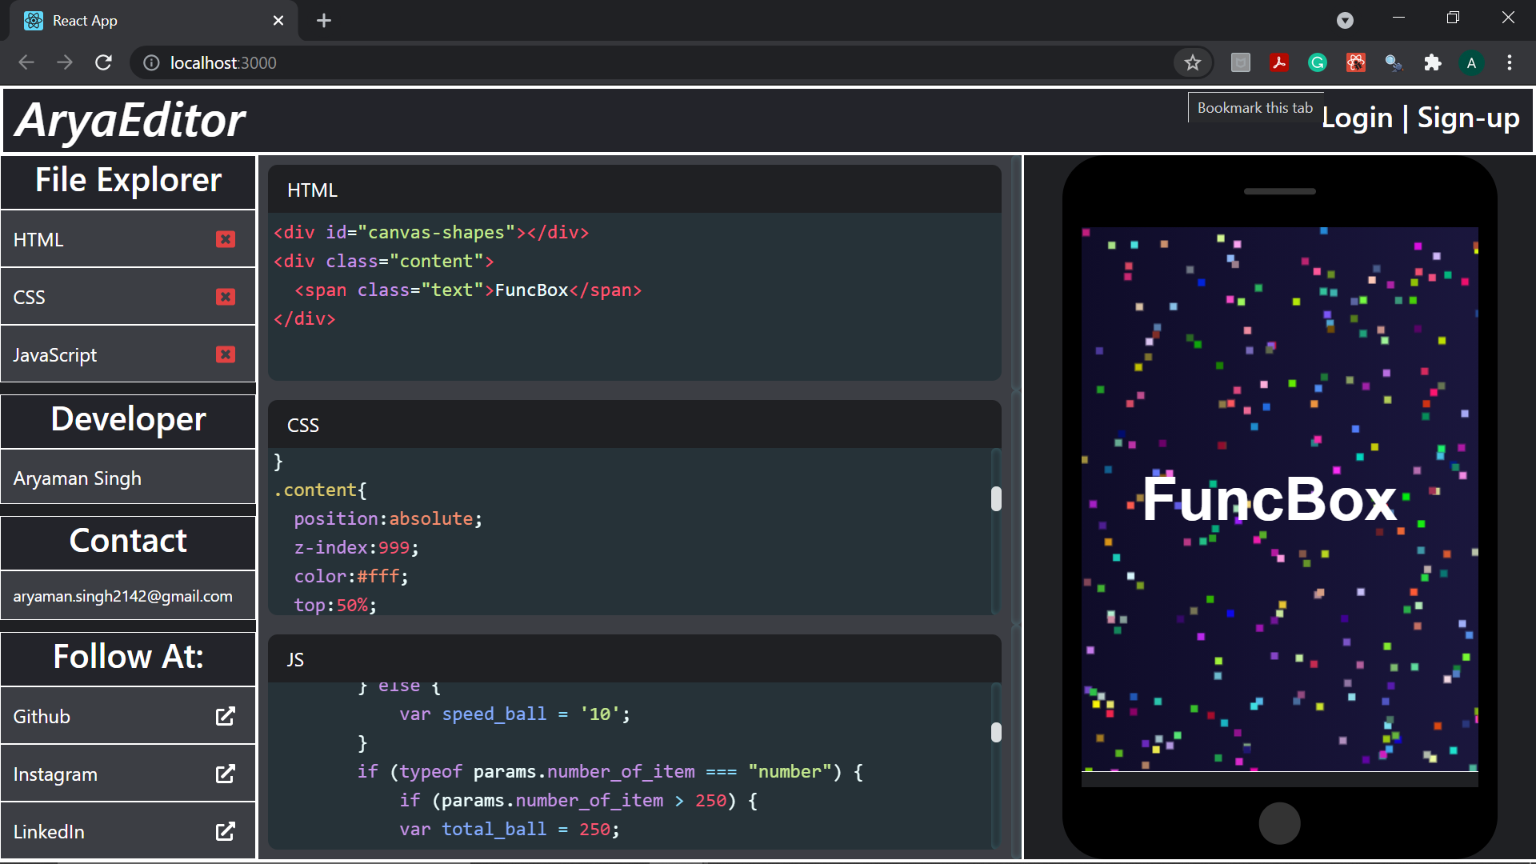Click the Sign-up link

click(x=1469, y=118)
